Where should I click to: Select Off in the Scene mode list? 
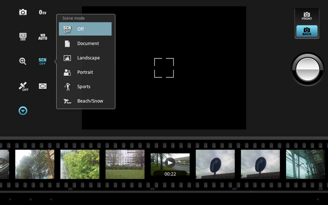pyautogui.click(x=85, y=29)
